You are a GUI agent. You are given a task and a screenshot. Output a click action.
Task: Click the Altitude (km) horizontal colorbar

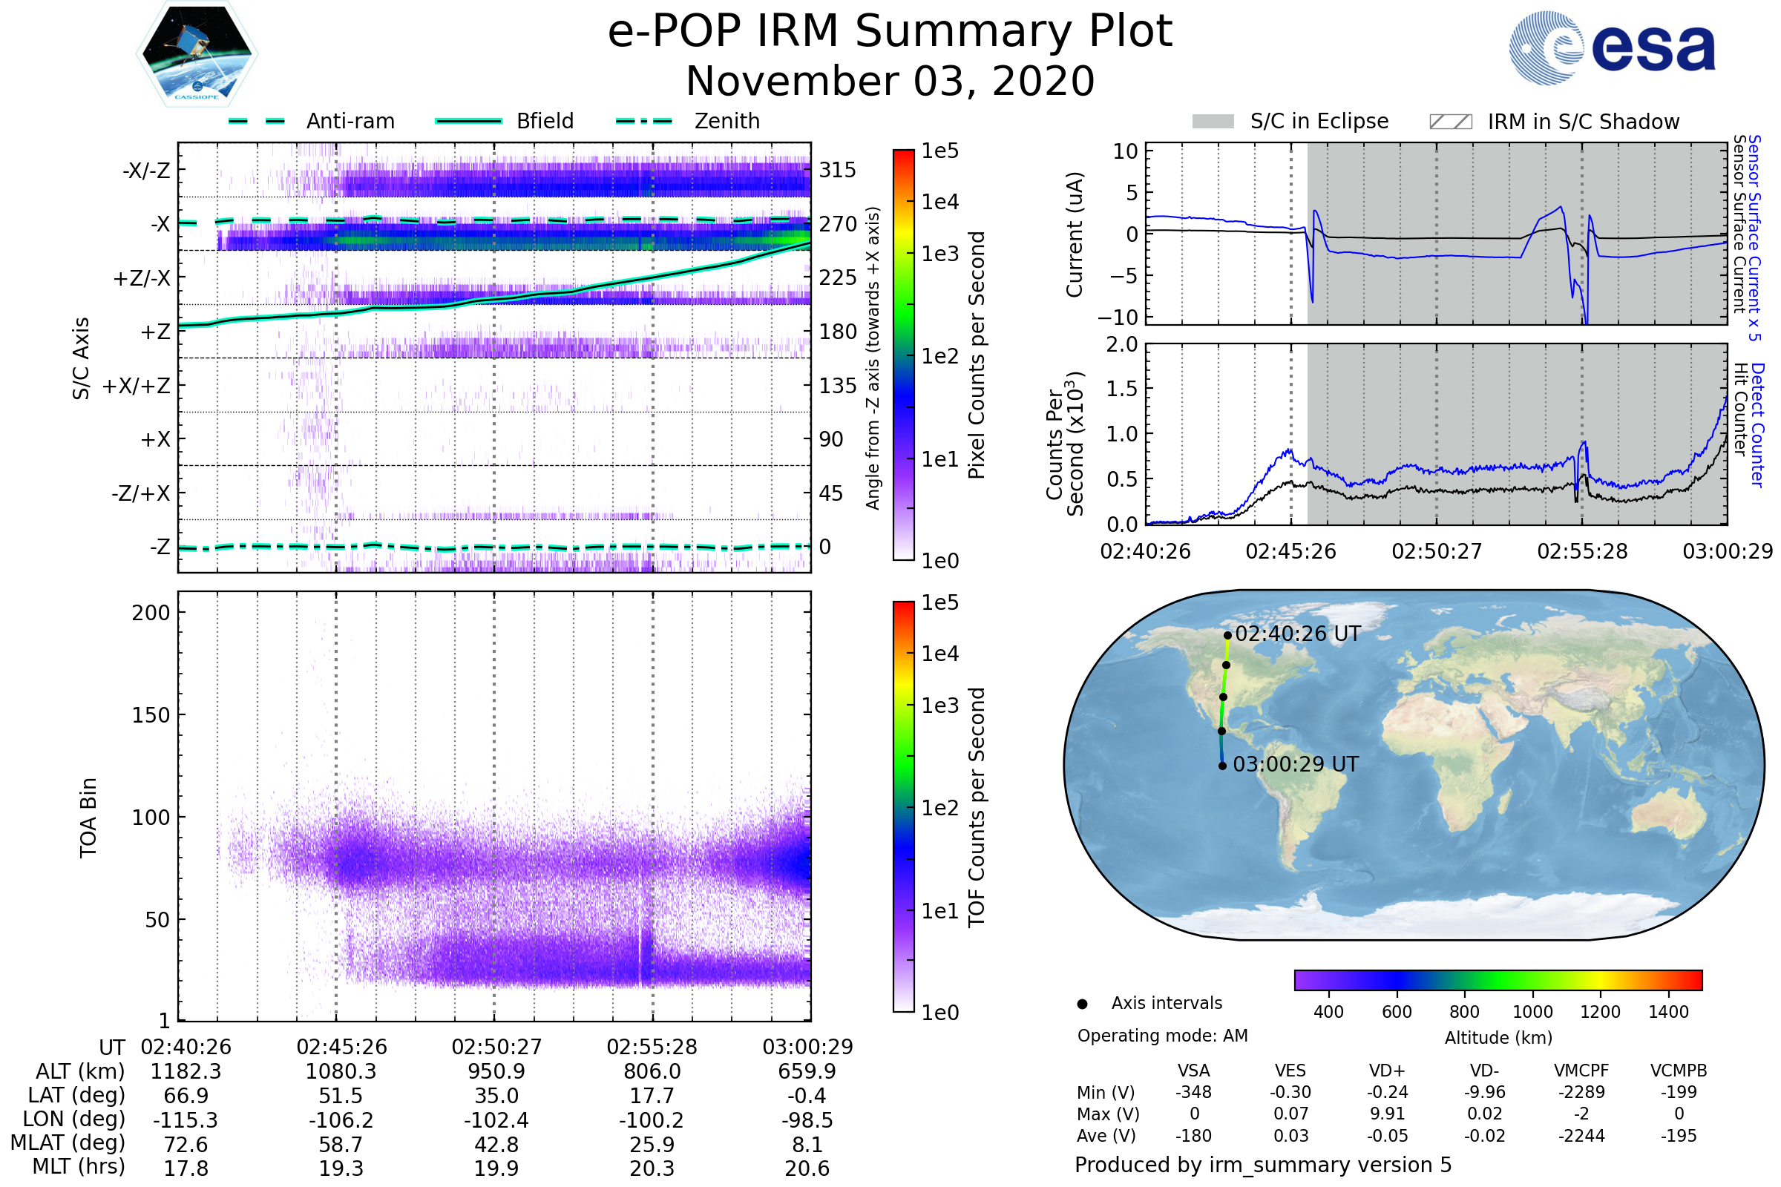1498,979
